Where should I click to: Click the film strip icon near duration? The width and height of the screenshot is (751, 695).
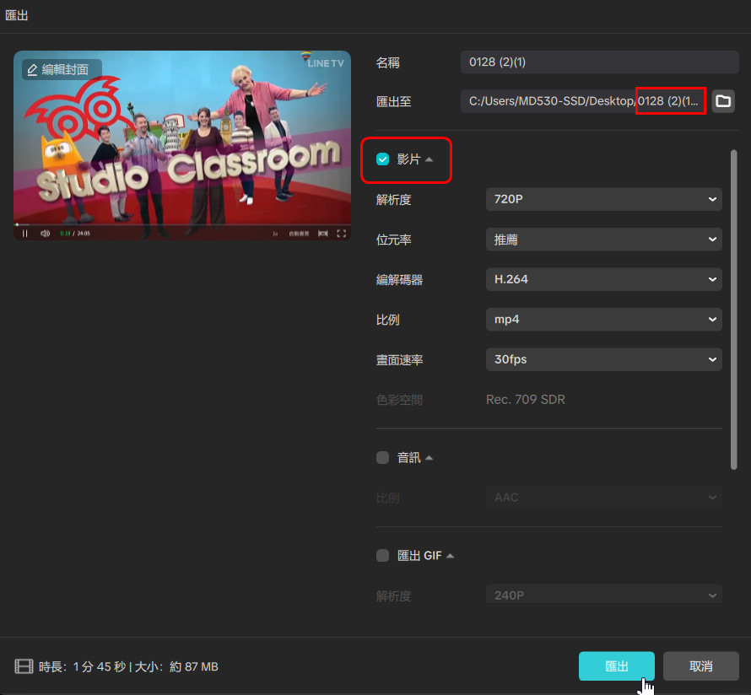[24, 666]
